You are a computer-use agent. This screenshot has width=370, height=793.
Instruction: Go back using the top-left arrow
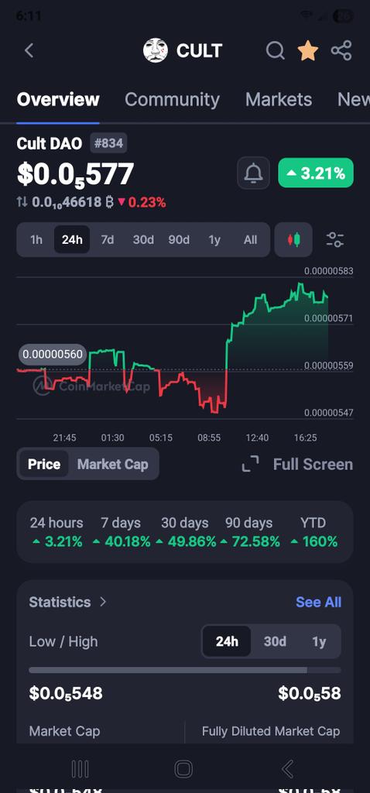(29, 50)
